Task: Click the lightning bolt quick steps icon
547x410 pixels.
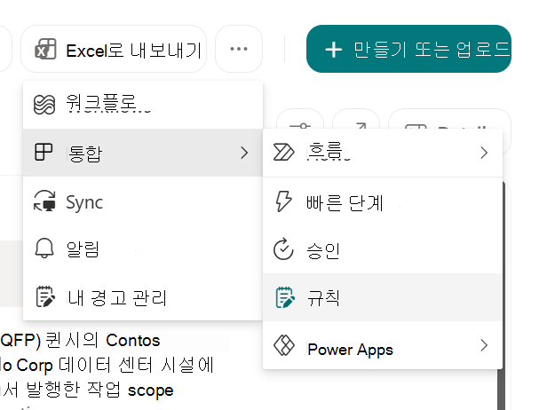Action: click(x=283, y=201)
